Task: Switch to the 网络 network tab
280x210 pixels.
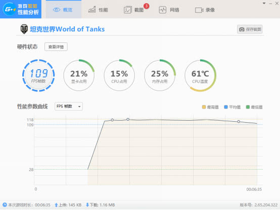Action: click(169, 10)
